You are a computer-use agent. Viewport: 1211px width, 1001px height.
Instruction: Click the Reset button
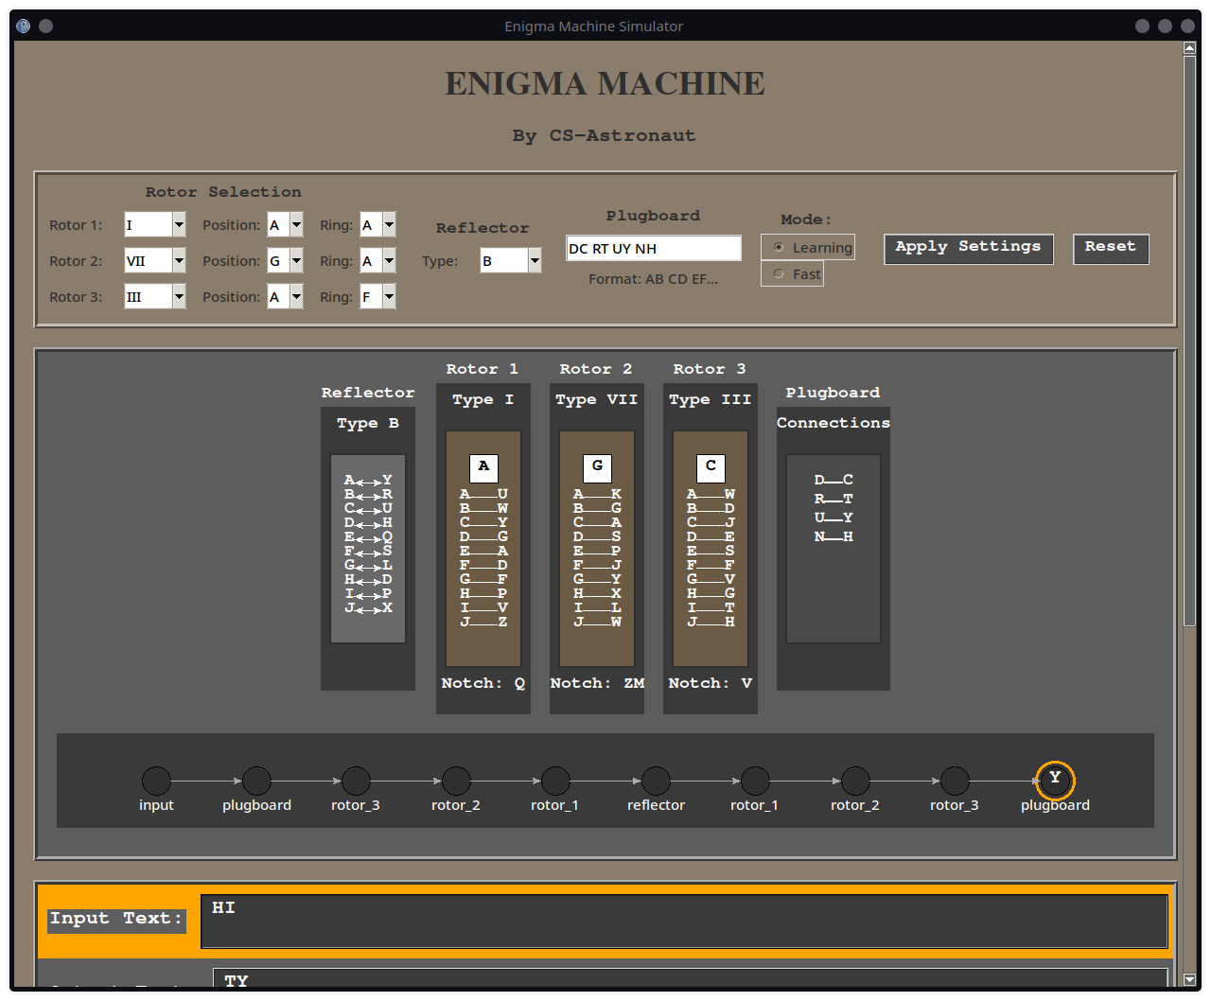pos(1110,248)
